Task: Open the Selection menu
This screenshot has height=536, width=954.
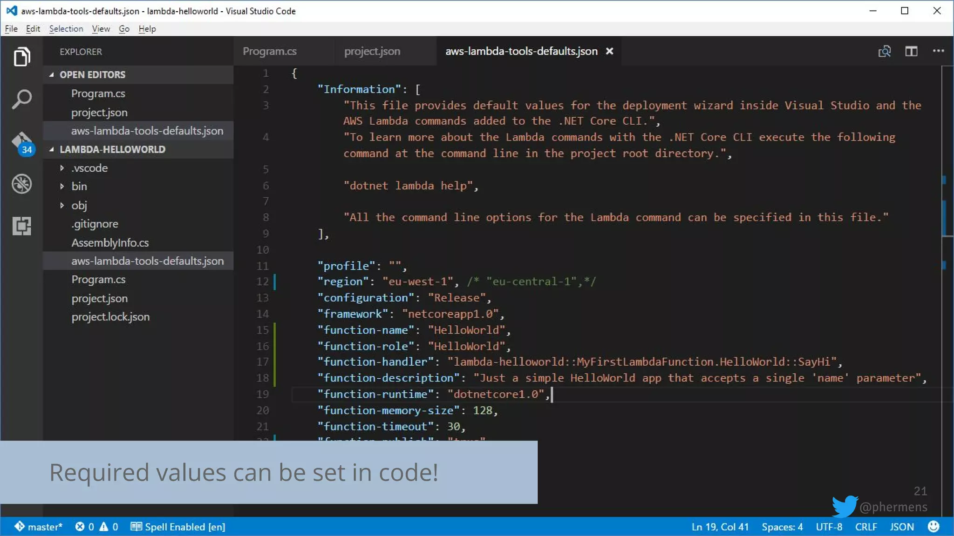Action: pyautogui.click(x=66, y=29)
